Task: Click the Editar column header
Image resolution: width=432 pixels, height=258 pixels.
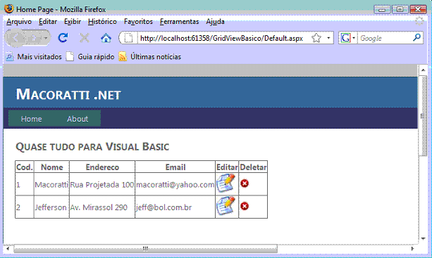Action: pyautogui.click(x=227, y=167)
